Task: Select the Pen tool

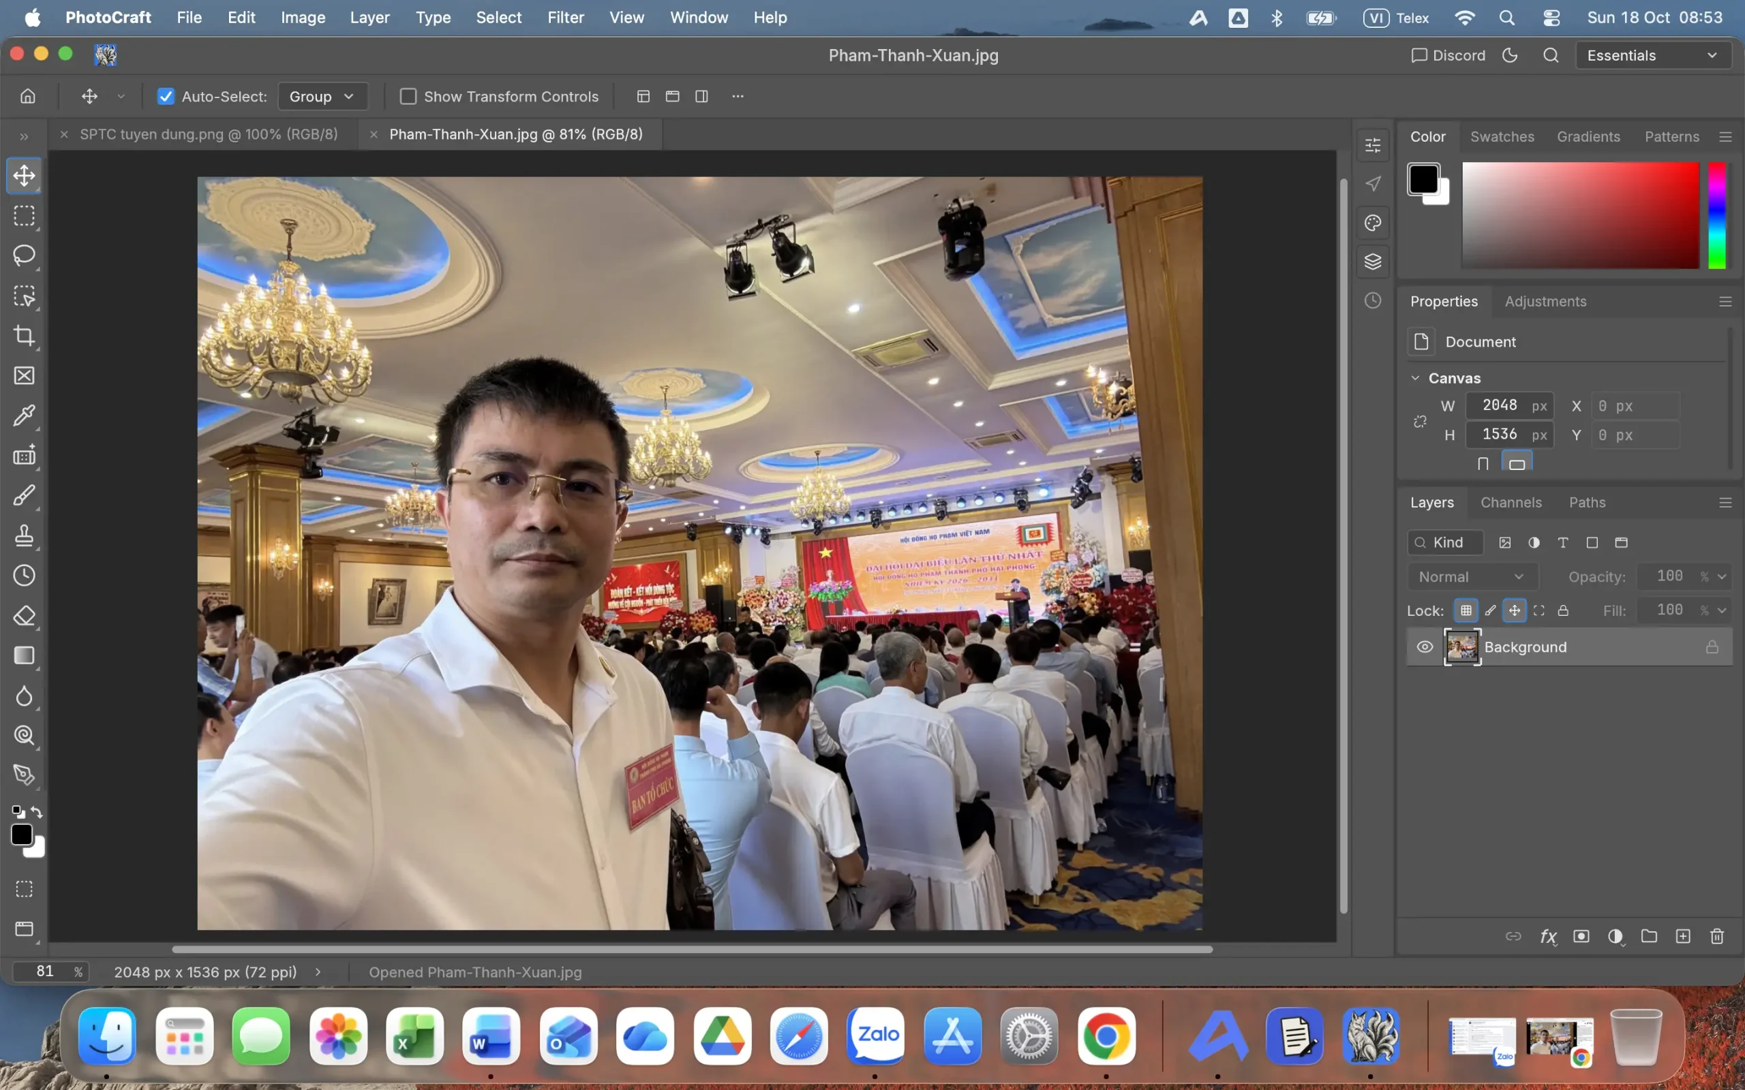Action: tap(25, 775)
